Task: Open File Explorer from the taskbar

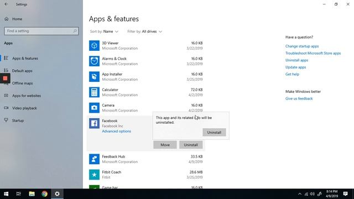Action: (x=32, y=194)
